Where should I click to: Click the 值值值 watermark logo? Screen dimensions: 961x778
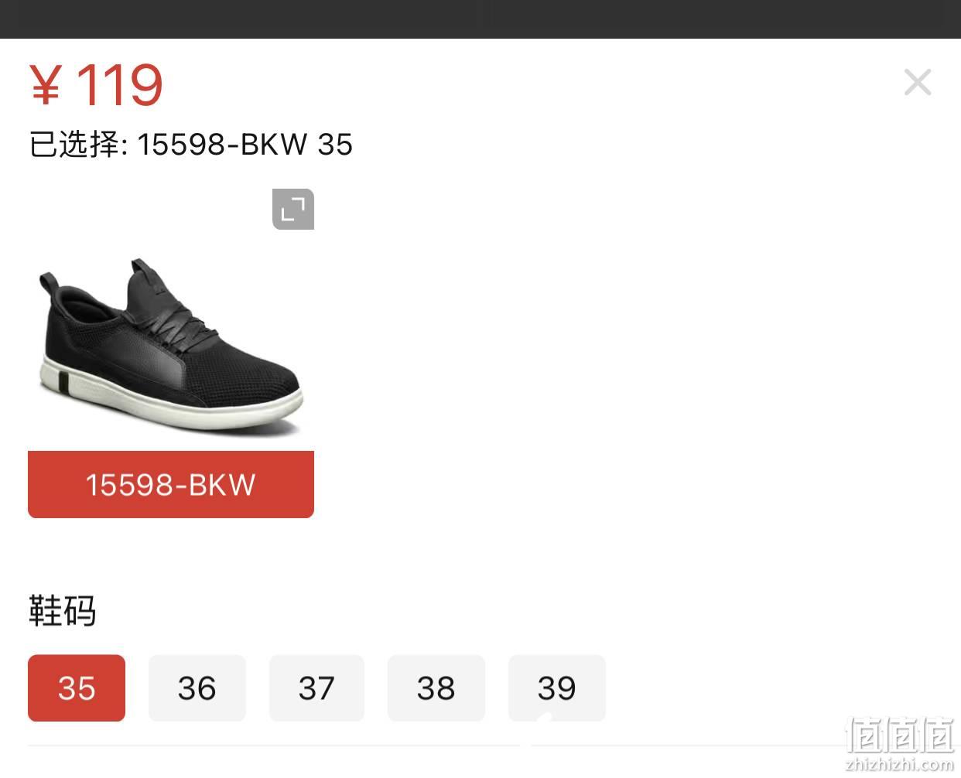(x=900, y=735)
